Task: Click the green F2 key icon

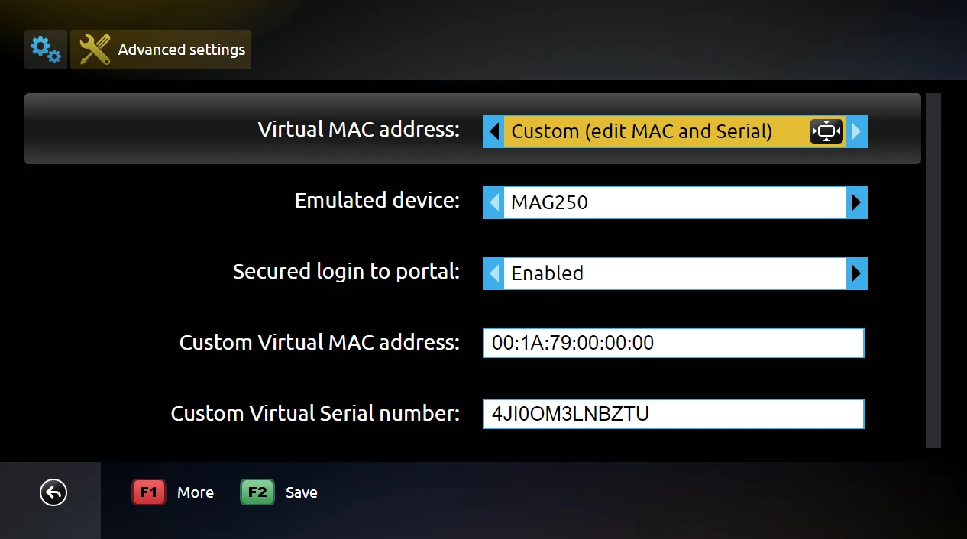Action: pyautogui.click(x=257, y=492)
